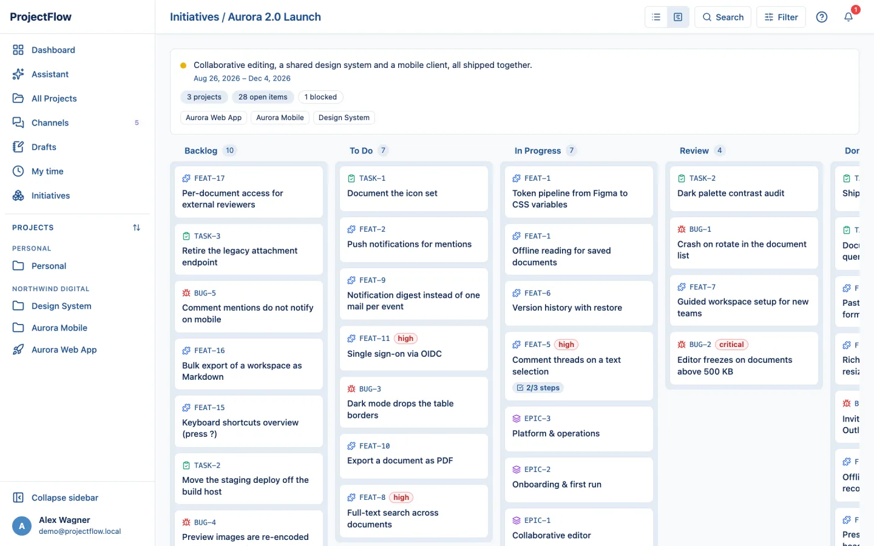Open "Dark mode drops the table borders"
874x546 pixels.
click(414, 403)
